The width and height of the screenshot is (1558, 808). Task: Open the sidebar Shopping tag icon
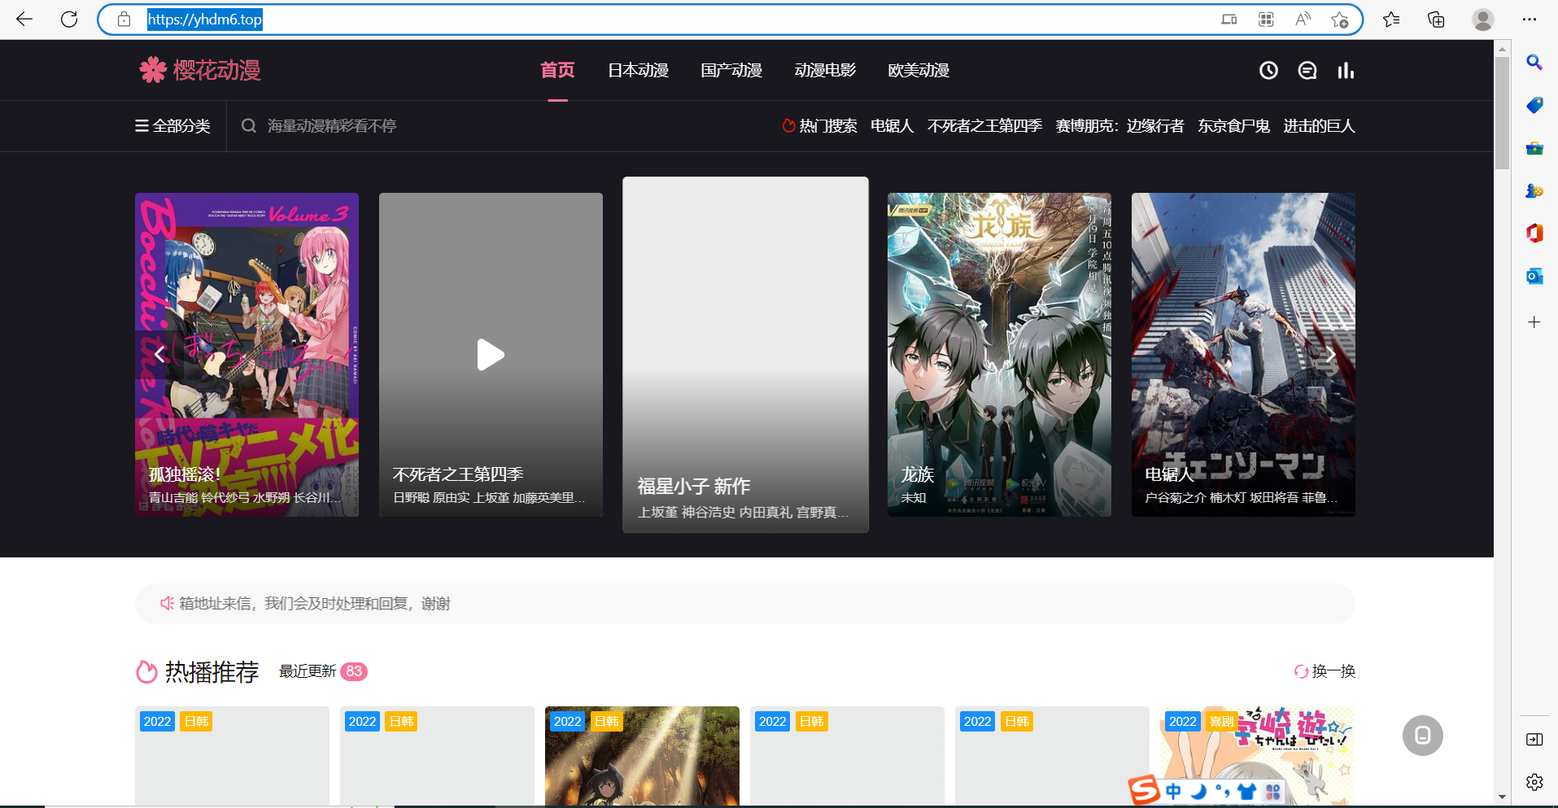pyautogui.click(x=1534, y=105)
